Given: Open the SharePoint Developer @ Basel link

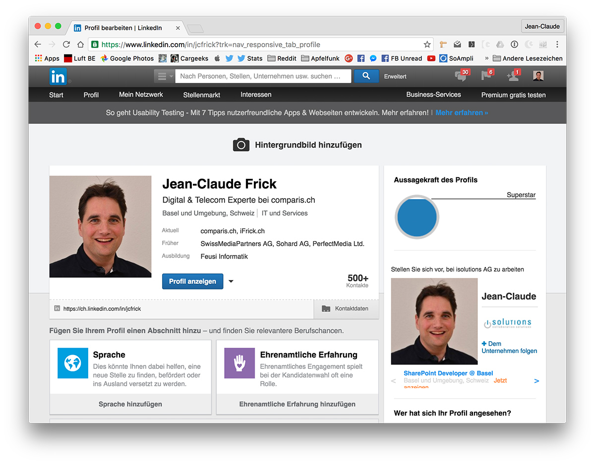Looking at the screenshot, I should [x=448, y=373].
